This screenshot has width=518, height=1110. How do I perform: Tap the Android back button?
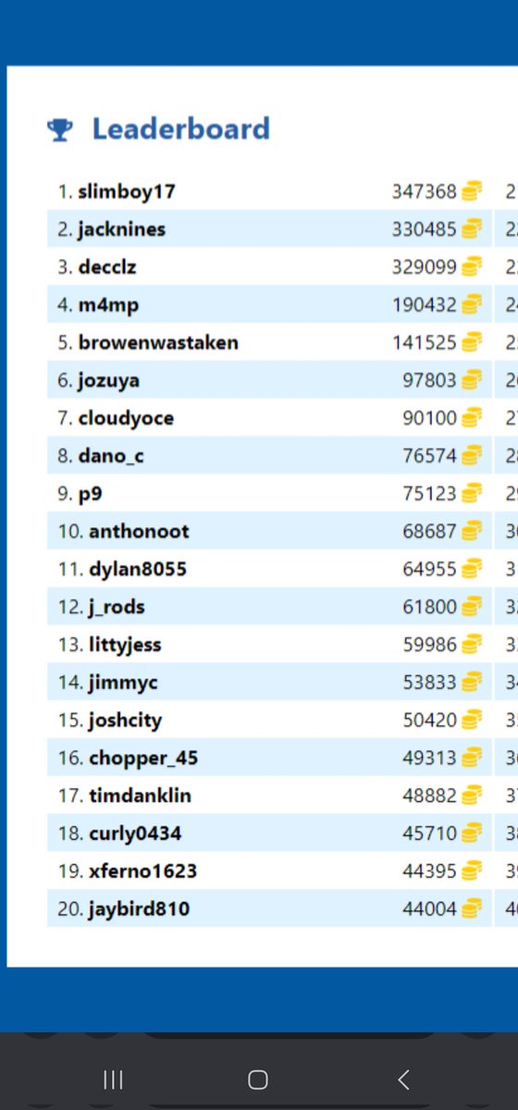click(402, 1079)
